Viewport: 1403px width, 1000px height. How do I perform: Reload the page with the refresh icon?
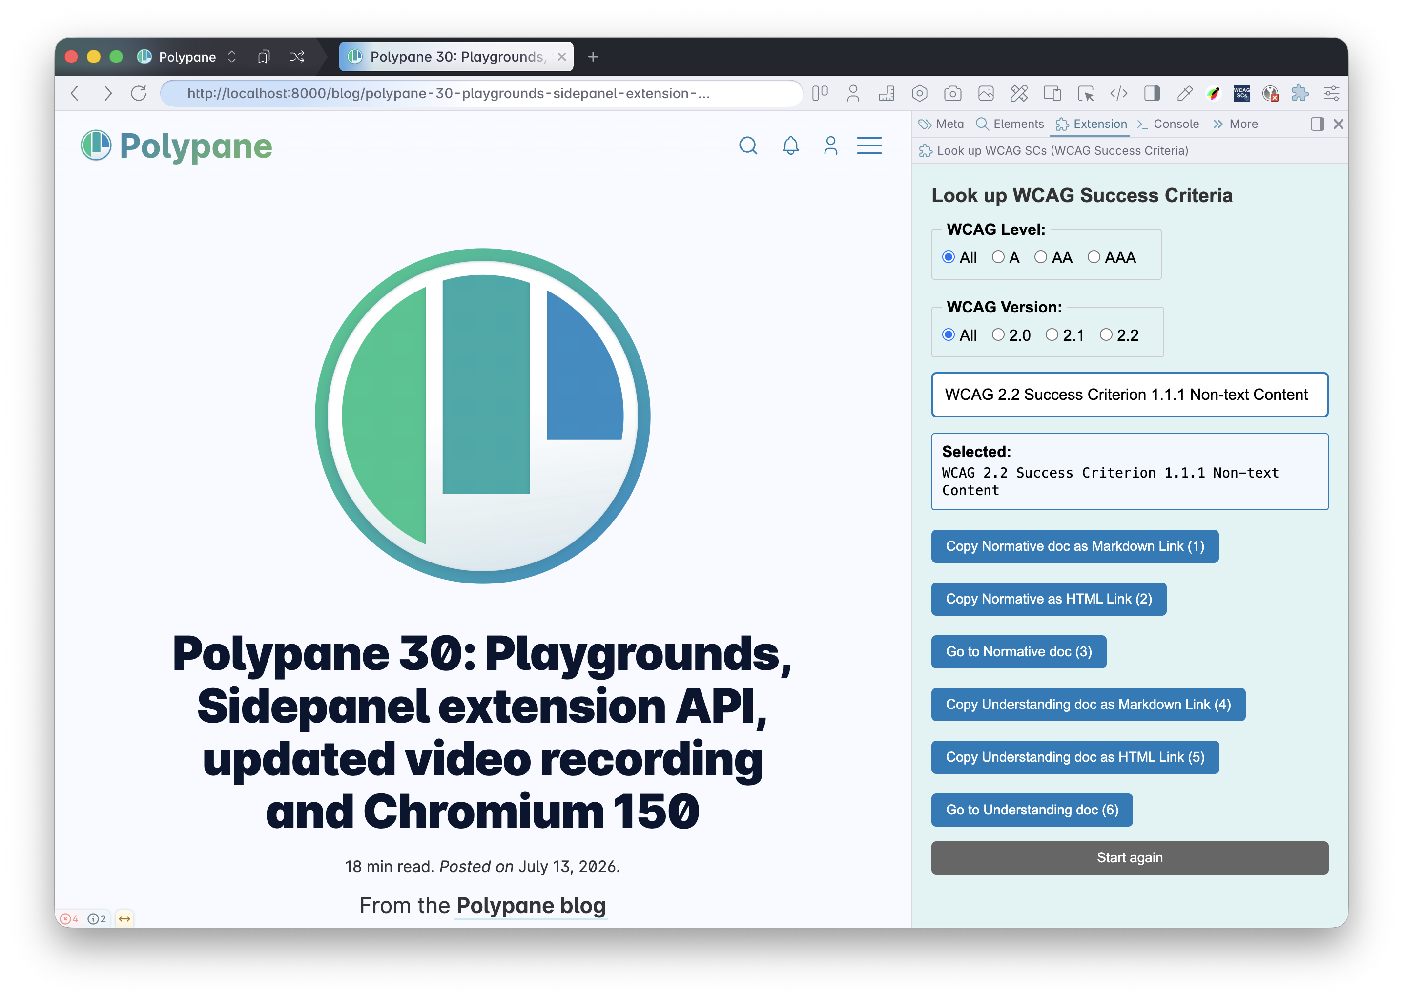(139, 93)
